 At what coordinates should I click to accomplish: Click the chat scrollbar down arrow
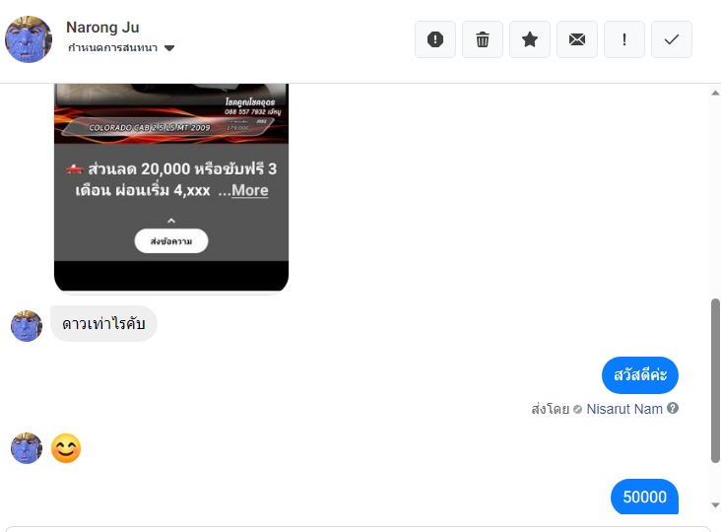tap(715, 504)
